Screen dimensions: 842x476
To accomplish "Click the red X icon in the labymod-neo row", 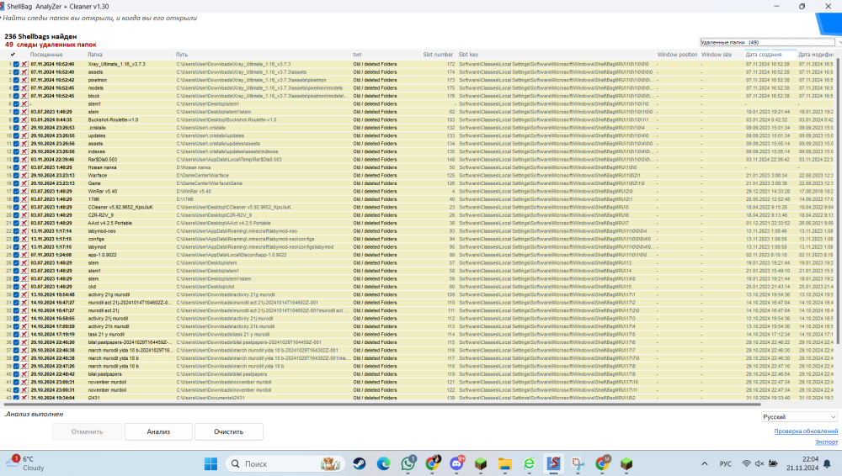I will 24,231.
